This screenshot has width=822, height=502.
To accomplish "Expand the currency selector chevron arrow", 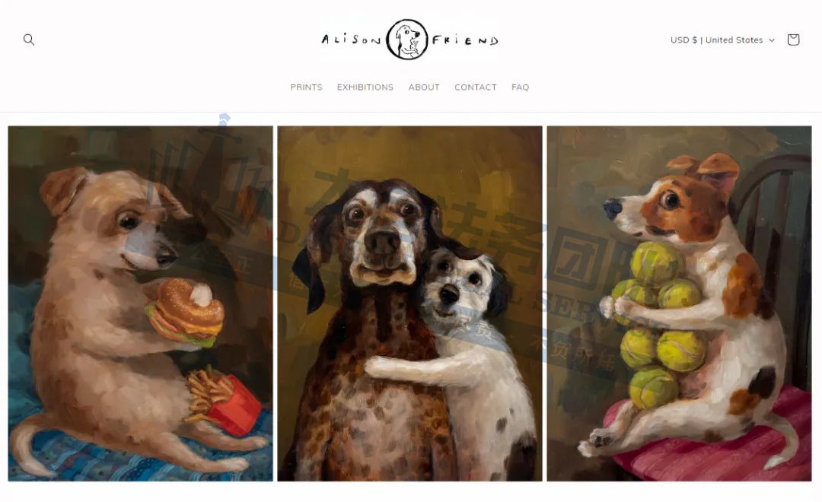I will point(772,40).
